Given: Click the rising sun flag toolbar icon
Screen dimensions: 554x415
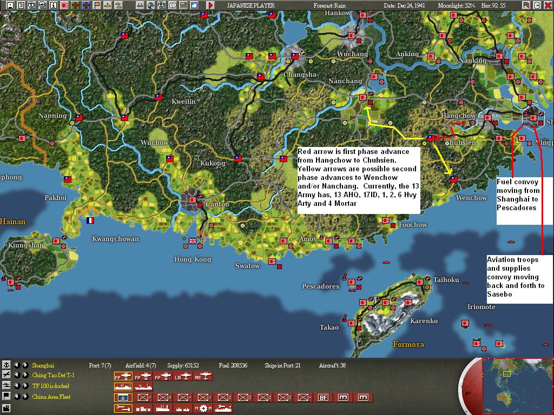Looking at the screenshot, I should point(64,5).
